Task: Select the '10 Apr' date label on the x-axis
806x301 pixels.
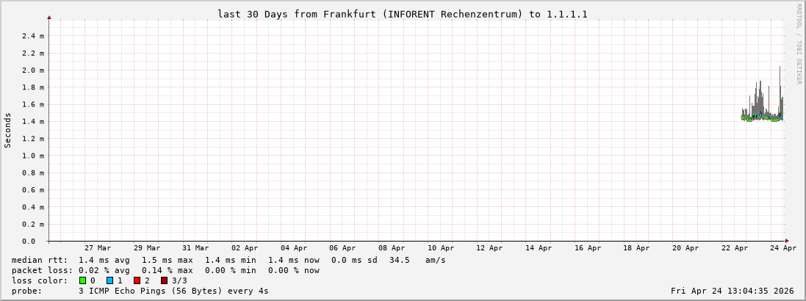Action: point(441,248)
